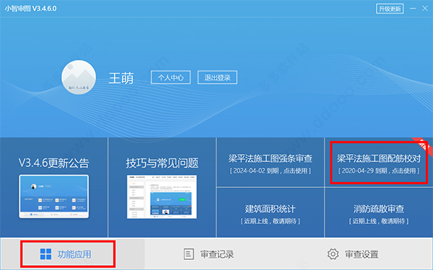
Task: Launch 梁平法施工图配筋校对
Action: [379, 162]
